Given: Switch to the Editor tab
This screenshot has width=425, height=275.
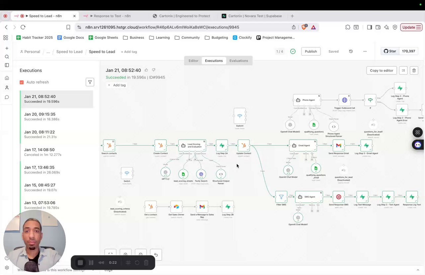Looking at the screenshot, I should tap(193, 61).
